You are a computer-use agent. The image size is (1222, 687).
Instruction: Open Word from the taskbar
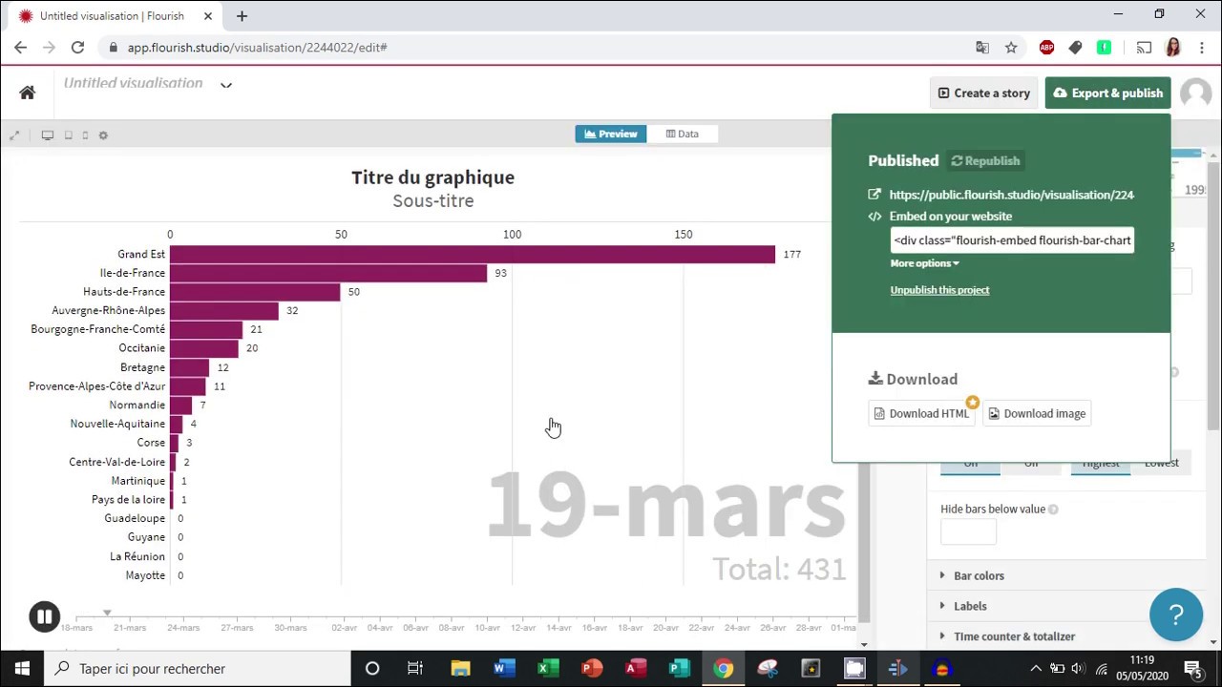coord(503,668)
